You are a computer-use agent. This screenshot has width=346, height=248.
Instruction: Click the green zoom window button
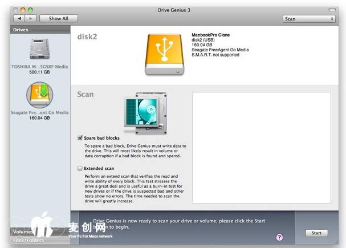point(31,10)
